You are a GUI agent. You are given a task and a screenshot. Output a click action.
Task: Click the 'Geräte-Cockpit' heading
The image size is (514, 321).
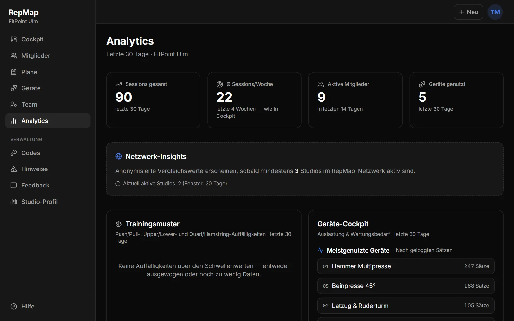[x=343, y=224]
